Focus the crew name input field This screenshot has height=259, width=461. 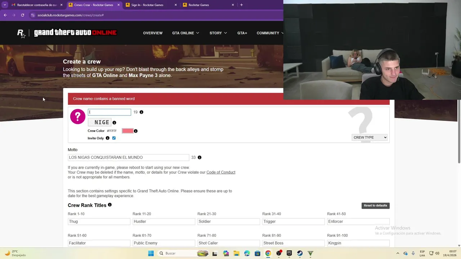coord(109,112)
